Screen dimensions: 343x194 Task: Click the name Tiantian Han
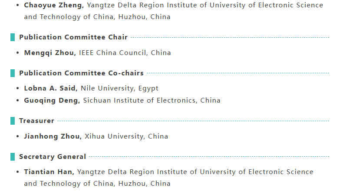pyautogui.click(x=49, y=172)
